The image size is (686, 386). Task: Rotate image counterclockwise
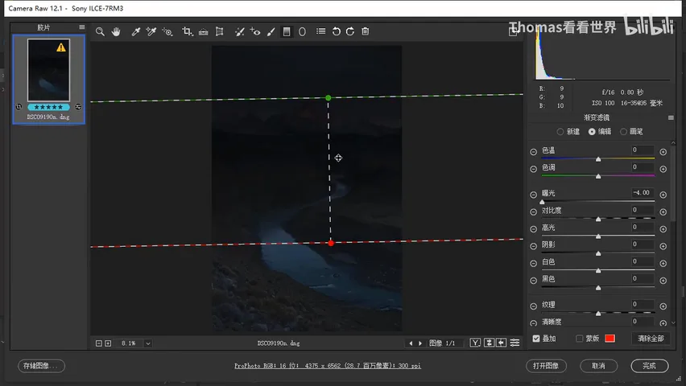336,31
